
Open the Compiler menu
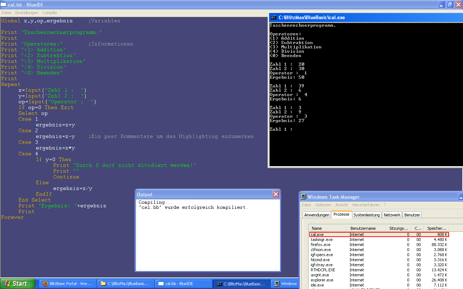50,13
